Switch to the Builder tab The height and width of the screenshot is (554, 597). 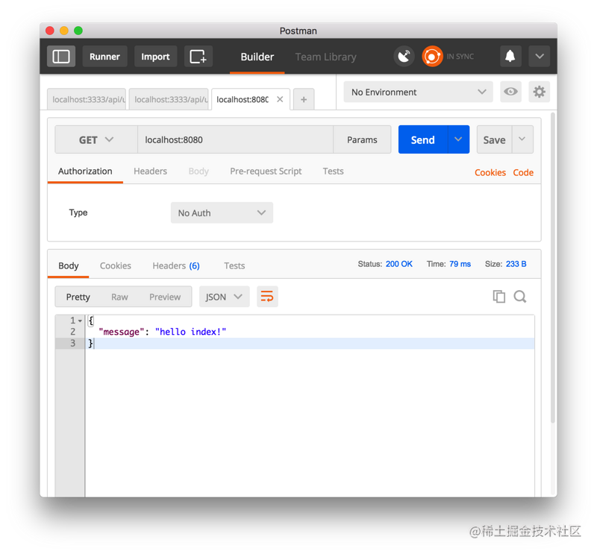pyautogui.click(x=257, y=57)
